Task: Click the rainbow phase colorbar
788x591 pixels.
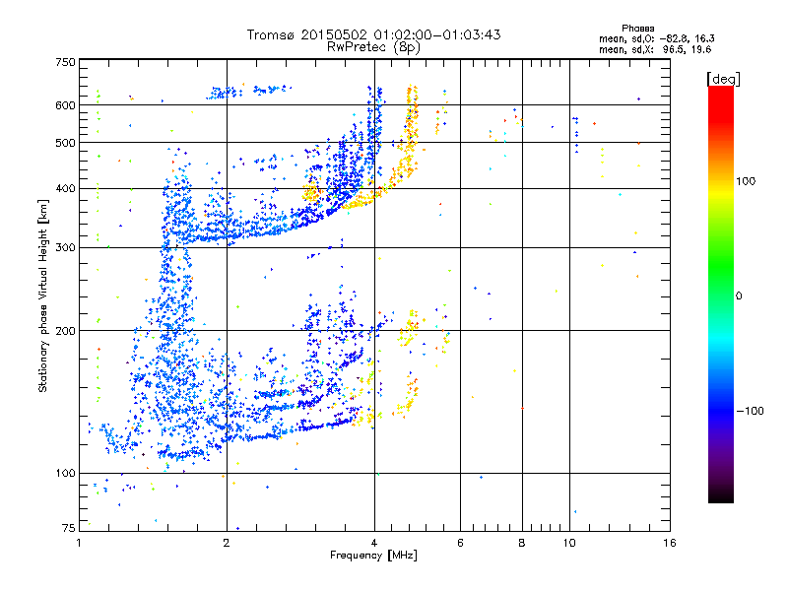Action: (721, 295)
